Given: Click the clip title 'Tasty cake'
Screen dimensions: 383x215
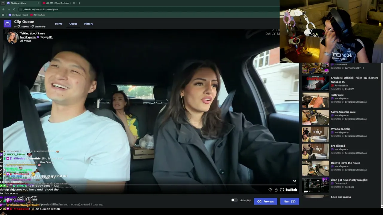Looking at the screenshot, I should [337, 95].
